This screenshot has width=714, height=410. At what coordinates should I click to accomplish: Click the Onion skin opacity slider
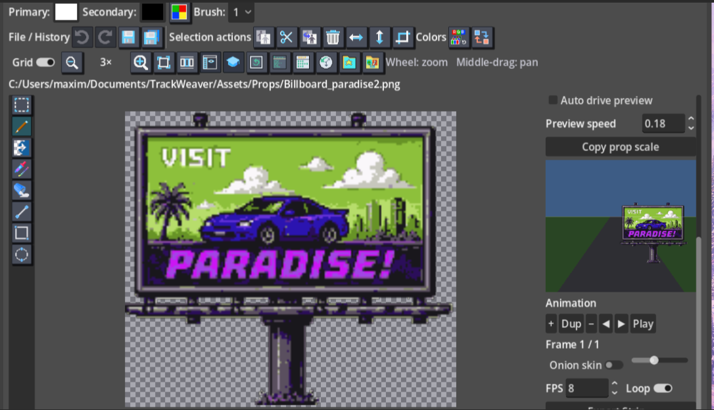659,361
